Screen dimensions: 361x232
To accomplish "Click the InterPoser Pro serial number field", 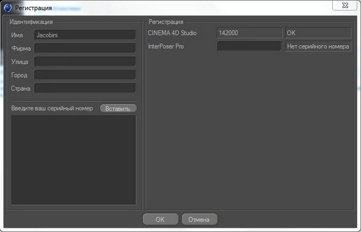I will tap(249, 46).
